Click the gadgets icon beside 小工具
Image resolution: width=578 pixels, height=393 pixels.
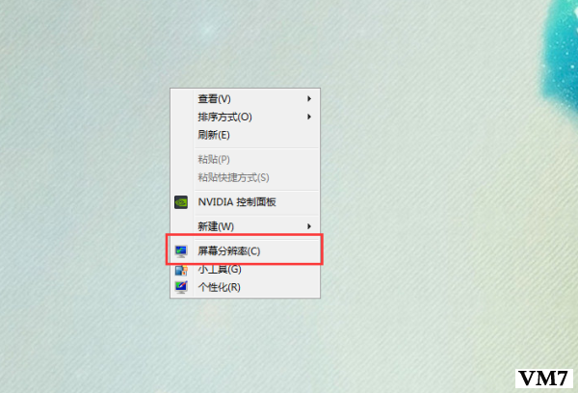click(x=181, y=270)
